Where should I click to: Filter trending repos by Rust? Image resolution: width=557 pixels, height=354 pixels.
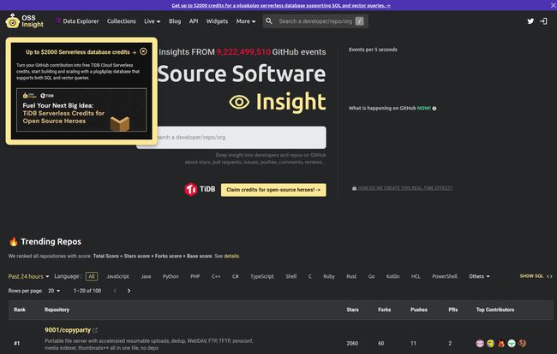pyautogui.click(x=351, y=276)
